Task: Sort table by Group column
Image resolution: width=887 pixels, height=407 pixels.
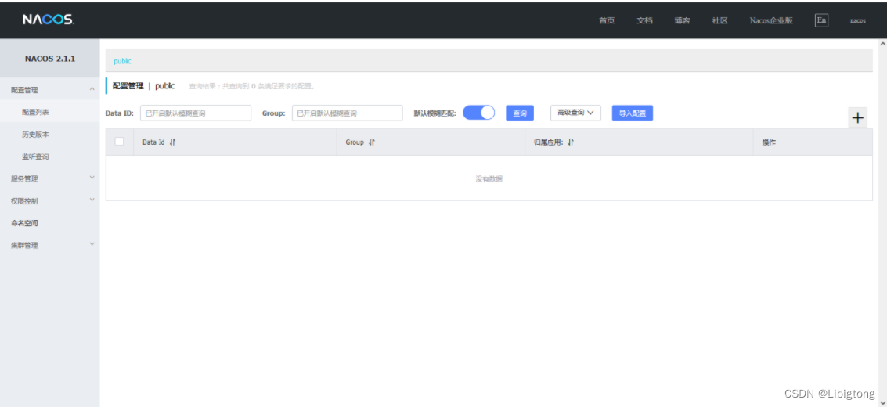Action: tap(372, 142)
